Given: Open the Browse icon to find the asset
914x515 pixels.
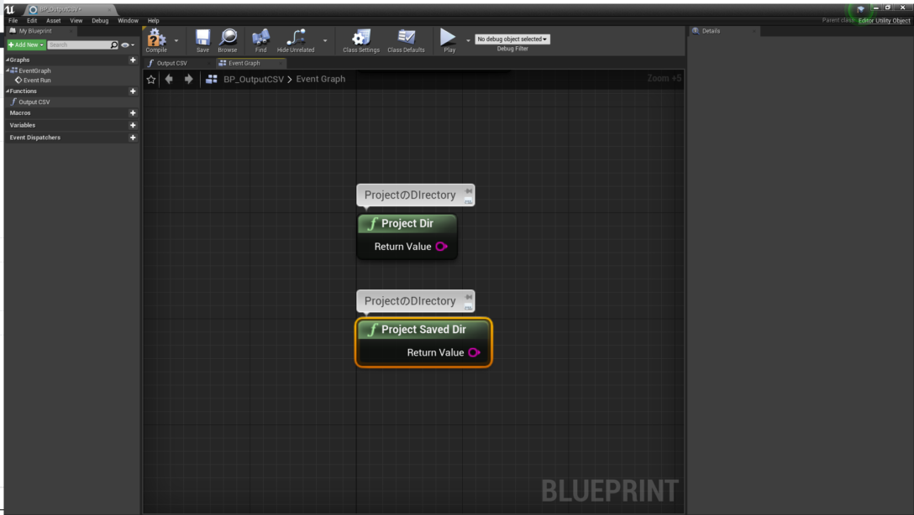Looking at the screenshot, I should pos(228,39).
